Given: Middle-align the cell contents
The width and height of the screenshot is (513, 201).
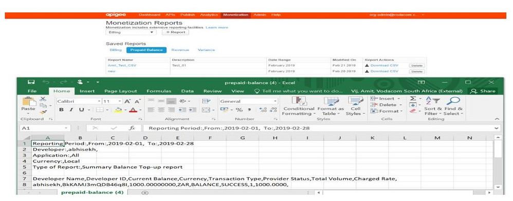Looking at the screenshot, I should 161,101.
